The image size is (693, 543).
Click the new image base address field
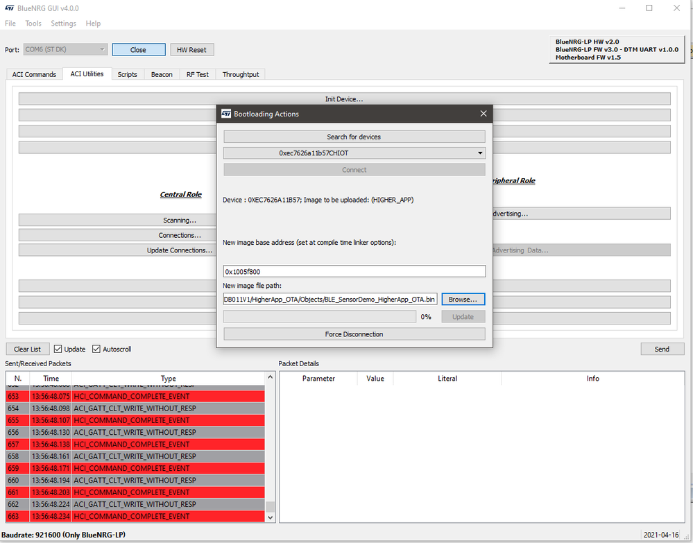354,271
